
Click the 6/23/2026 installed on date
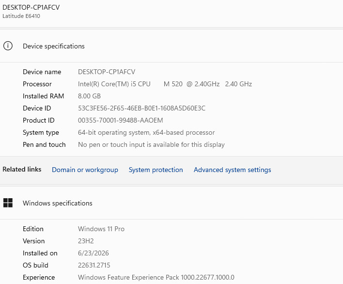pos(94,253)
